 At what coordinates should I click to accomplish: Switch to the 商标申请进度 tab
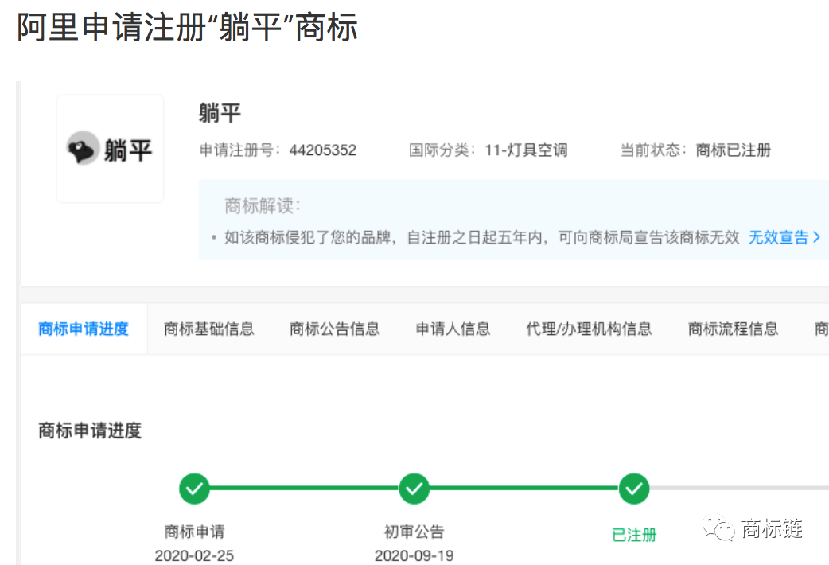click(x=84, y=329)
